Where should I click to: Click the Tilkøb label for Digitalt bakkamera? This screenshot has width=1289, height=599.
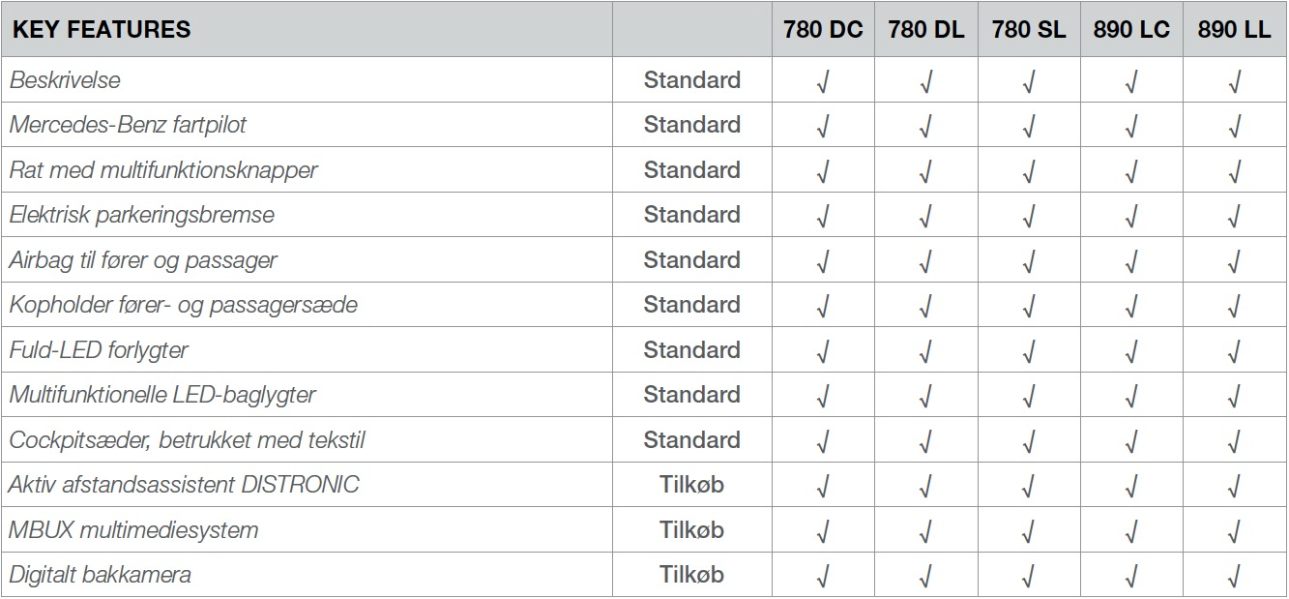691,575
